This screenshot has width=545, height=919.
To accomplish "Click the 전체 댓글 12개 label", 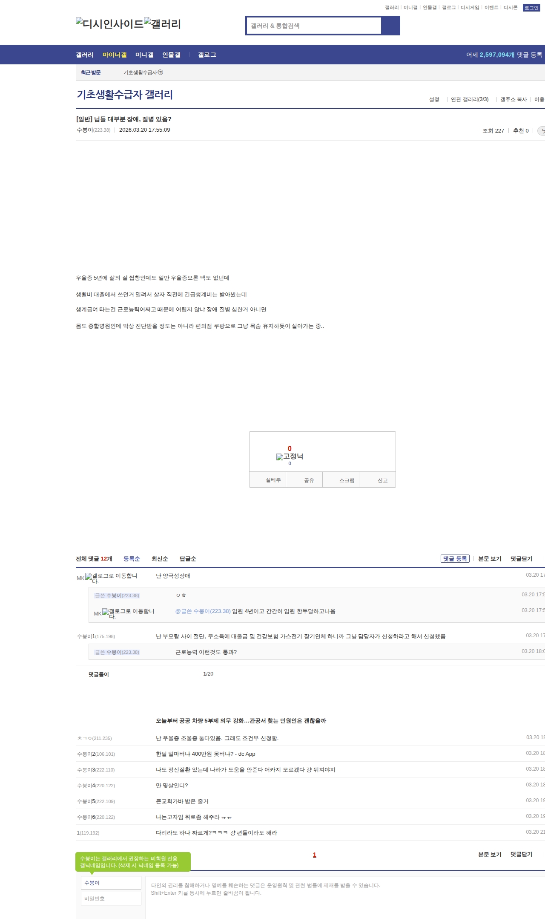I will click(x=94, y=559).
